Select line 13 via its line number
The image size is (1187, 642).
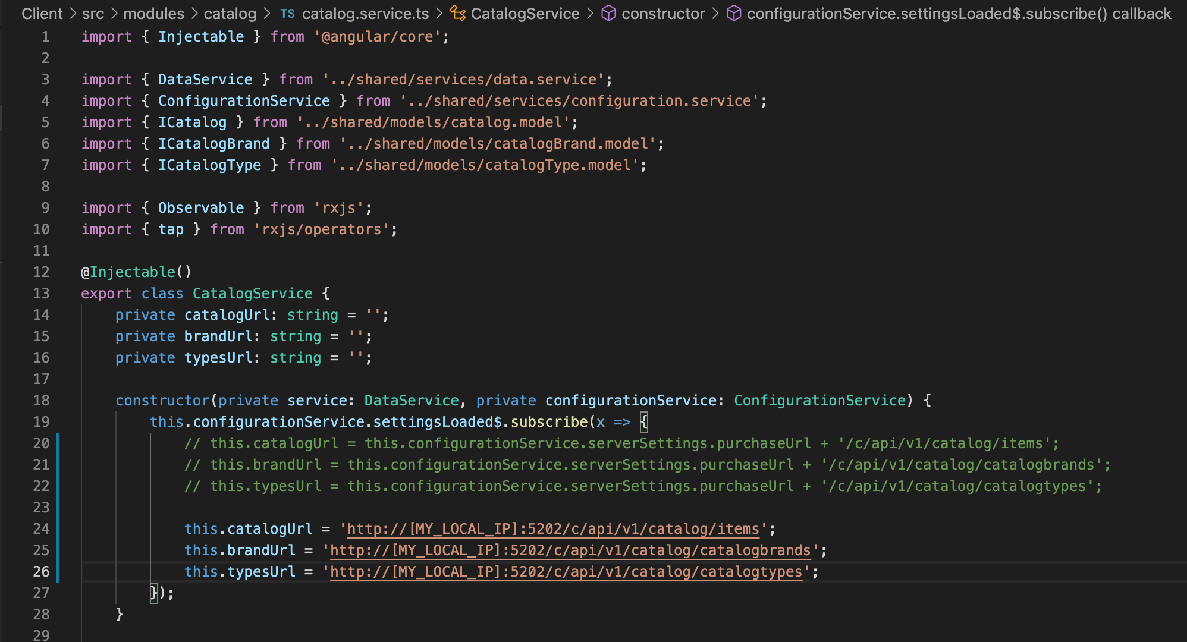coord(41,294)
